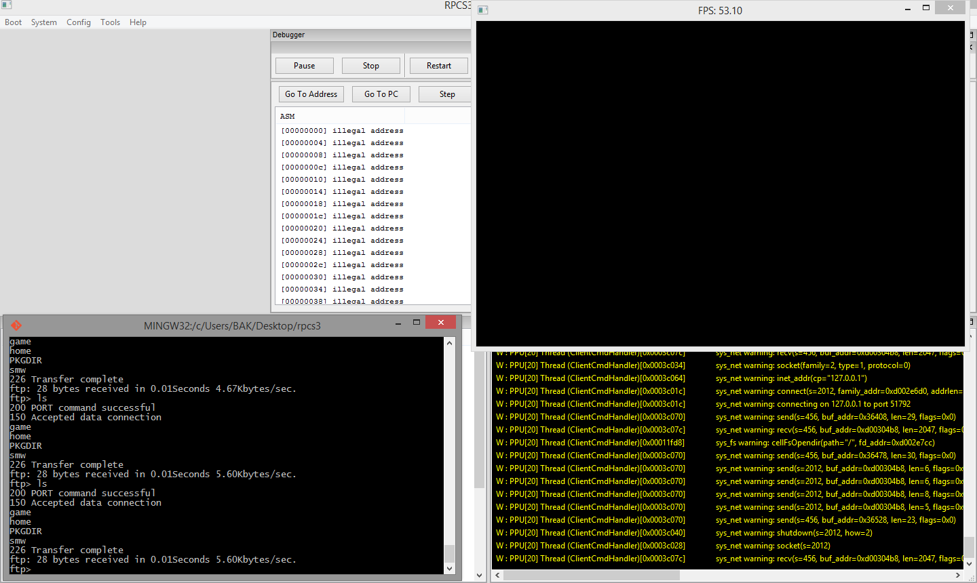Screen dimensions: 977x583
Task: Click the log panel's horizontal scroll right arrow
Action: pos(957,575)
